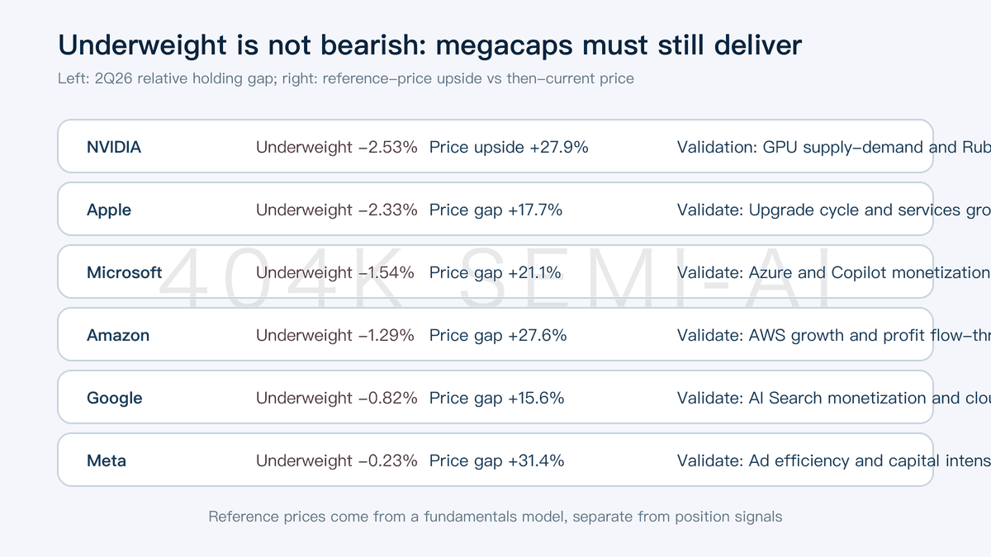Viewport: 991px width, 557px height.
Task: Click Google's Underweight −0.82% figure
Action: click(x=336, y=398)
